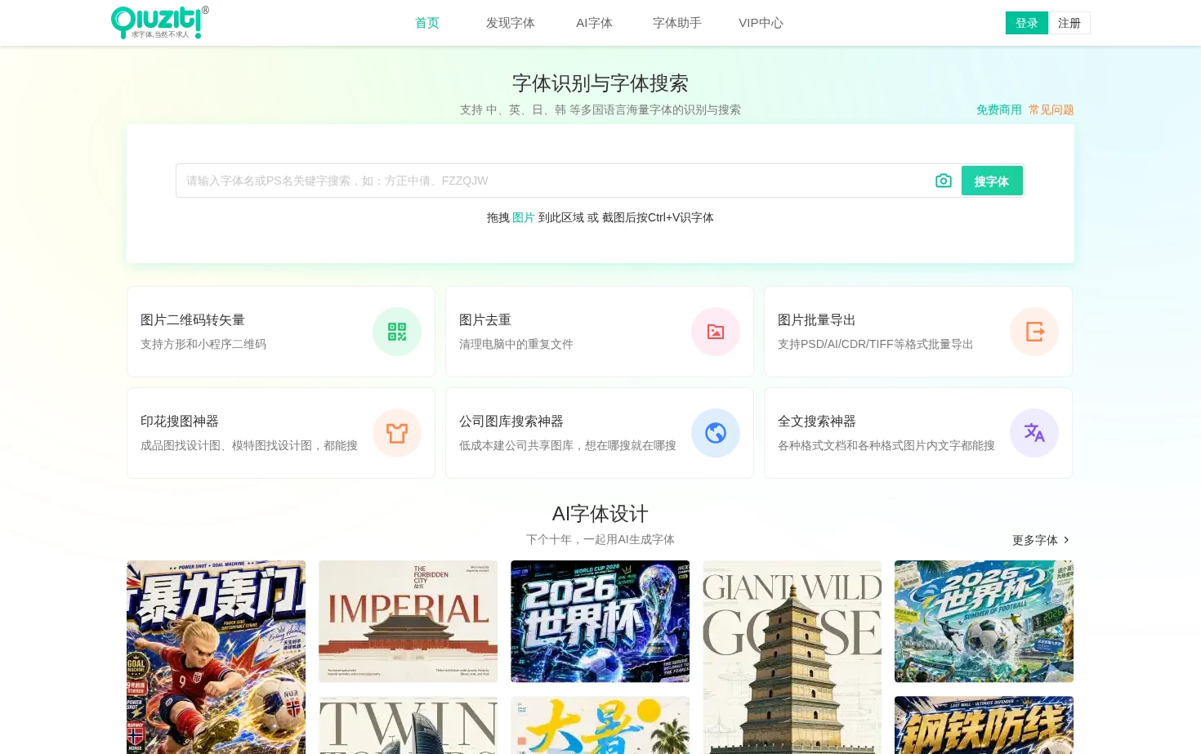Open the 暴力轰门 football poster thumbnail
This screenshot has height=754, width=1201.
217,657
